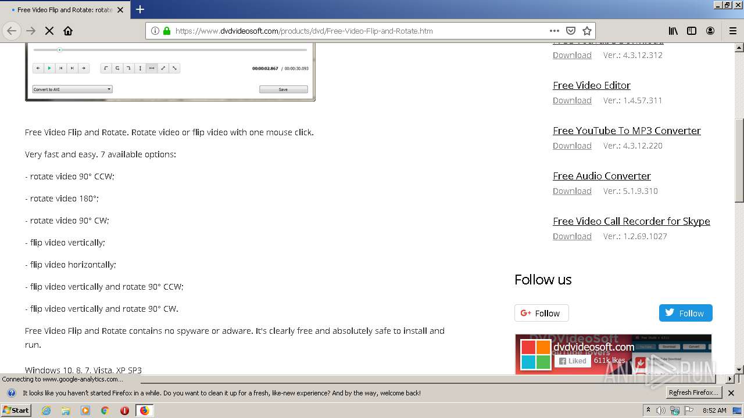This screenshot has height=418, width=744.
Task: Switch to Firefox taskbar button
Action: tap(144, 410)
